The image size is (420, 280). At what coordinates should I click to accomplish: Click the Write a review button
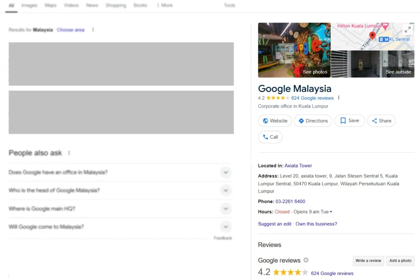click(368, 261)
